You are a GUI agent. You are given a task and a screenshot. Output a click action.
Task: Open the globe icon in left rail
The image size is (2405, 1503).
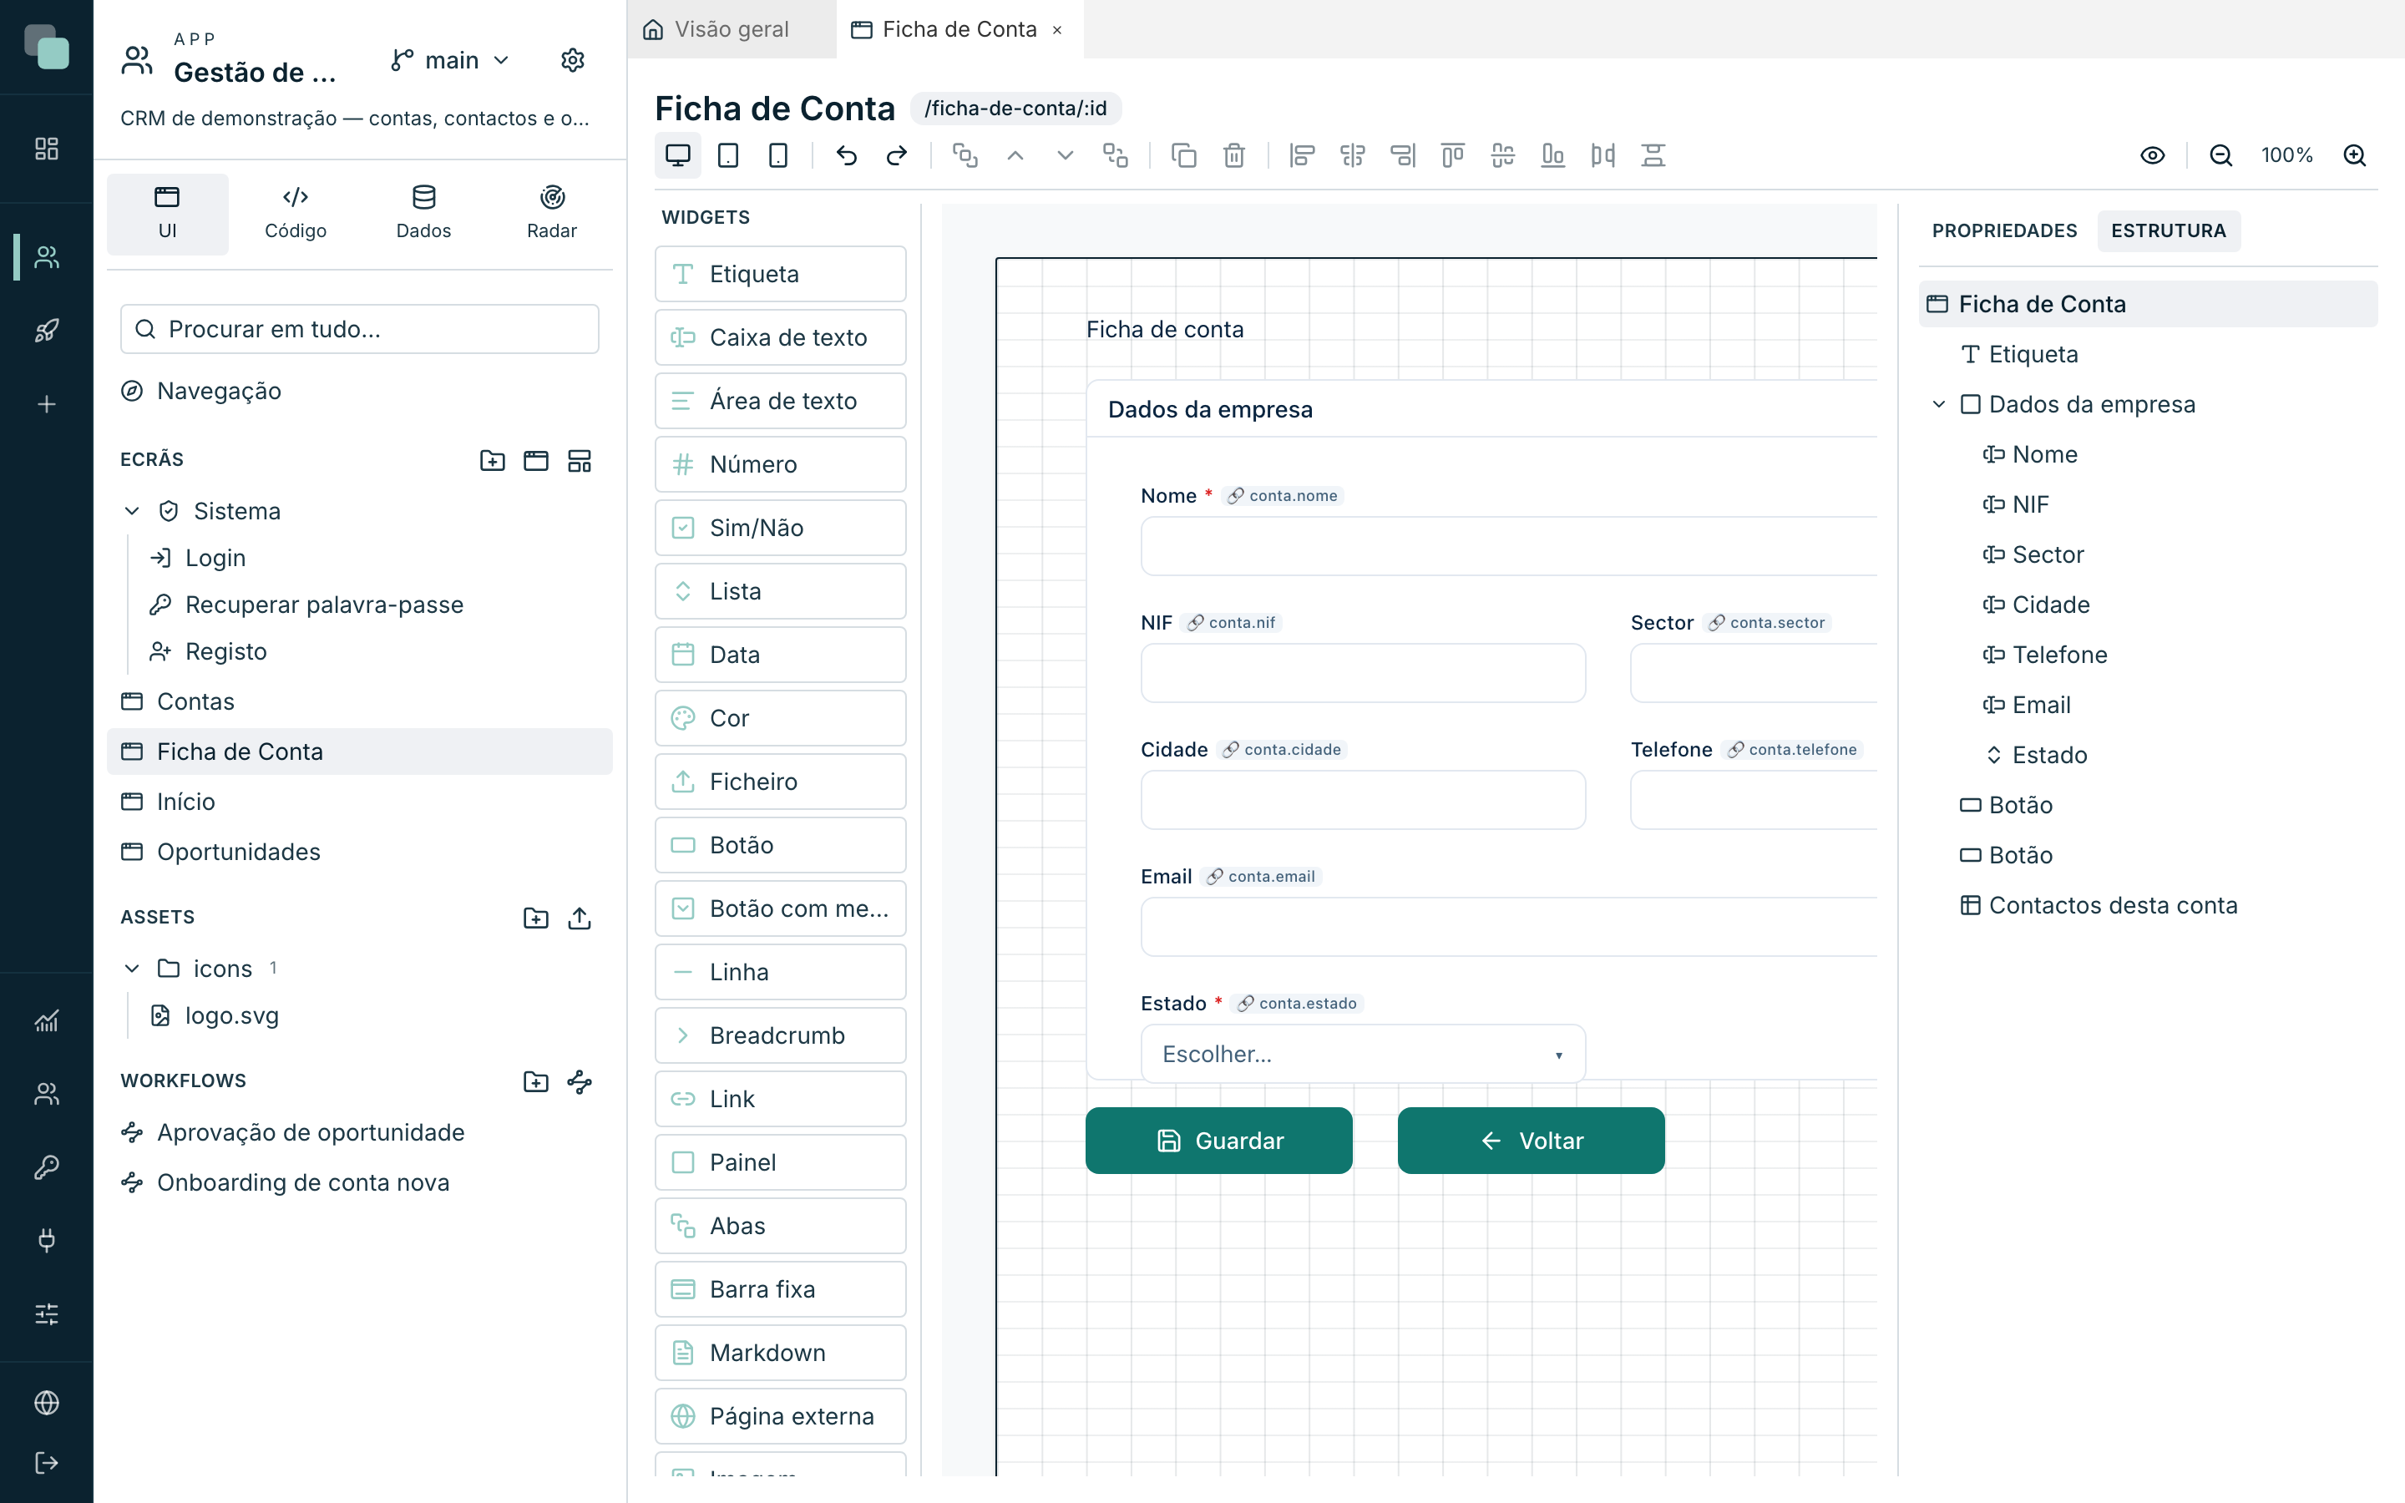pos(47,1403)
